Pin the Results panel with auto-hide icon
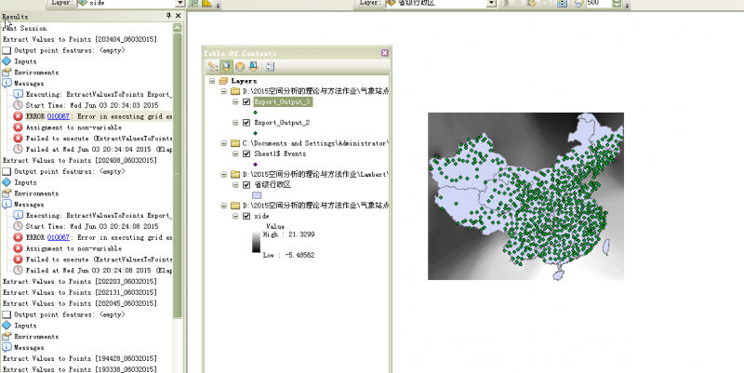744x373 pixels. (x=168, y=16)
